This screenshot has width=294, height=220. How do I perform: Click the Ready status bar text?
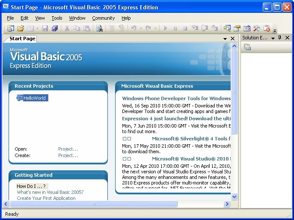[x=12, y=214]
